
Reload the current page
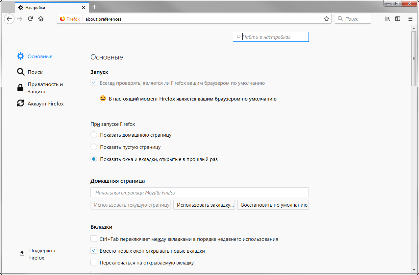click(30, 19)
